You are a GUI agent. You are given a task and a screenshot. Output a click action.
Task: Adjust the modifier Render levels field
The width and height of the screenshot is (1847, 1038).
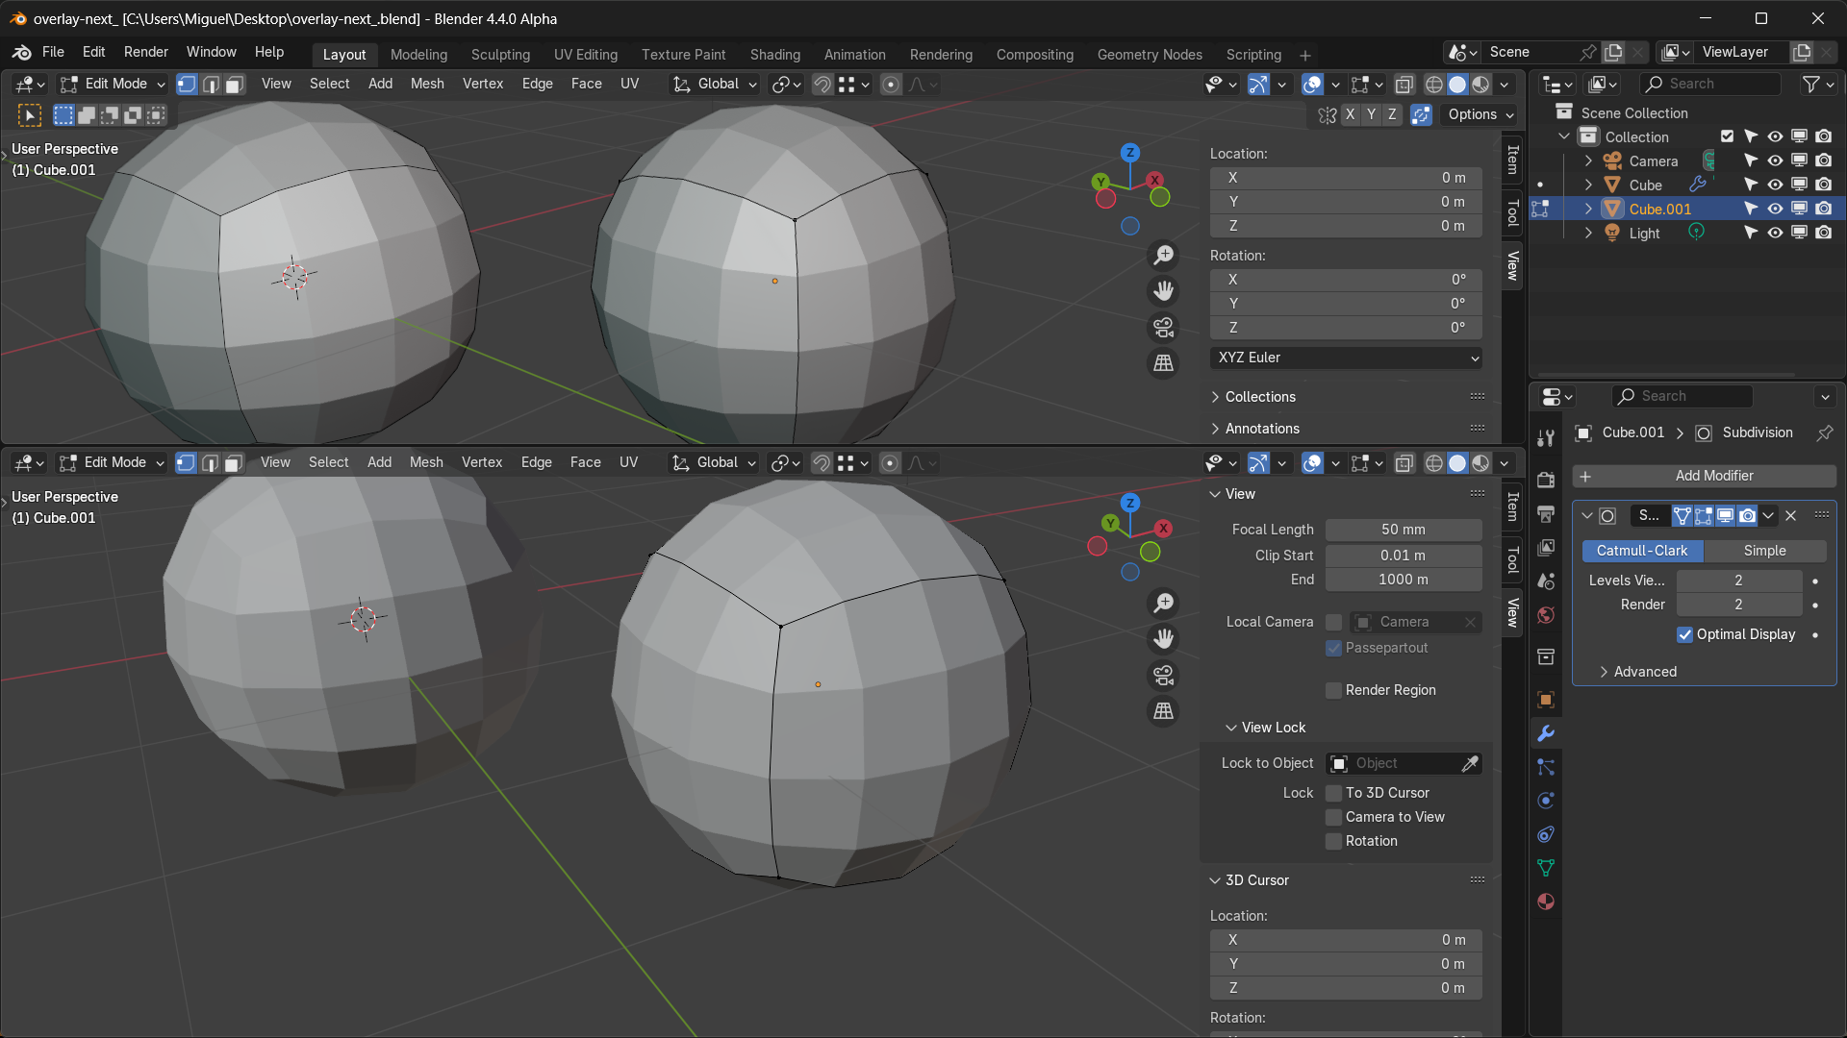point(1738,605)
